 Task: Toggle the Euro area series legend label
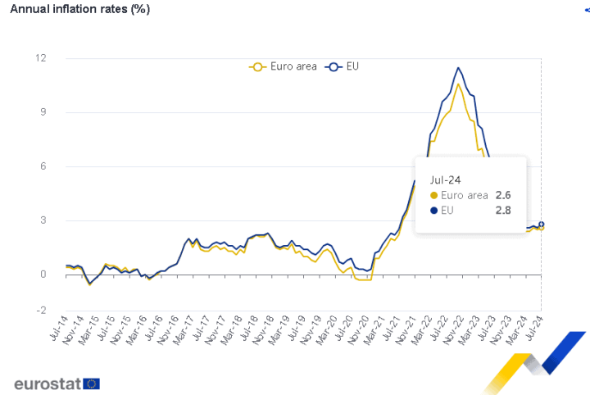(293, 66)
